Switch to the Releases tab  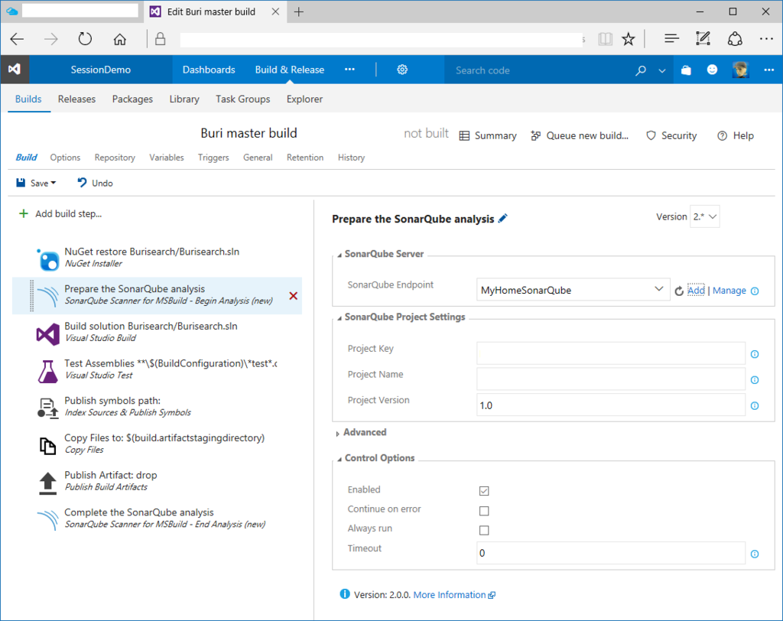76,99
